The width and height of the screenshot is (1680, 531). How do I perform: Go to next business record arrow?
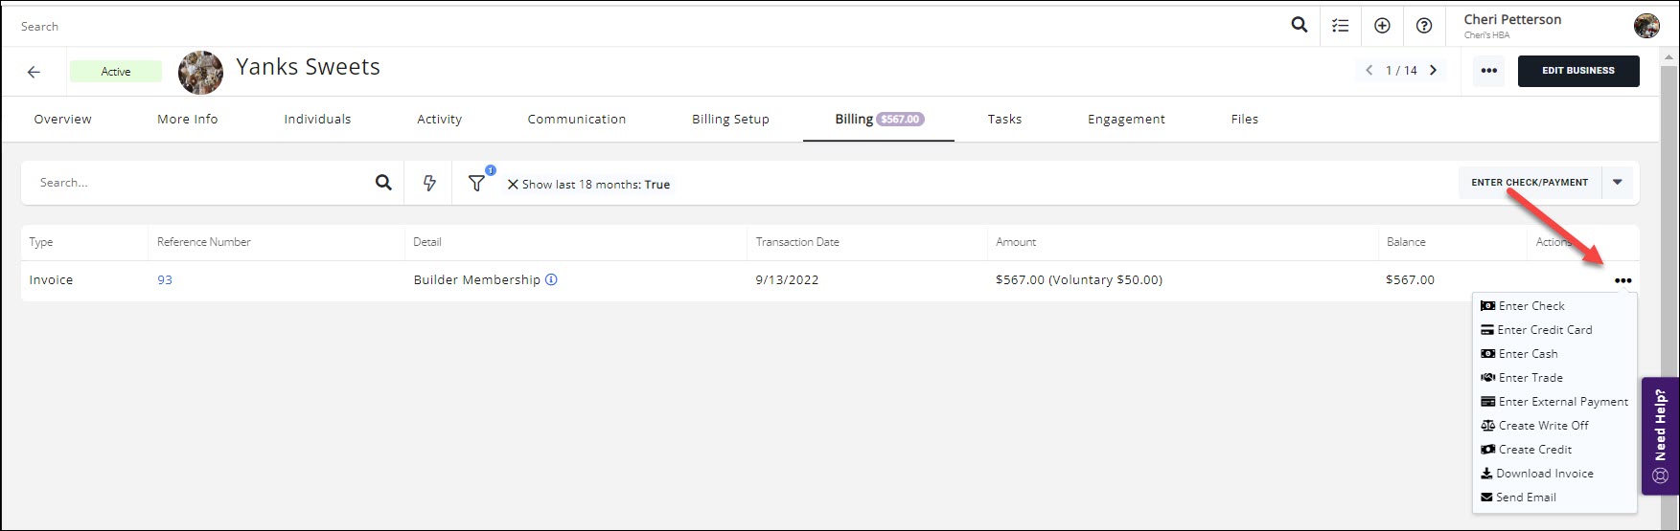[x=1434, y=71]
